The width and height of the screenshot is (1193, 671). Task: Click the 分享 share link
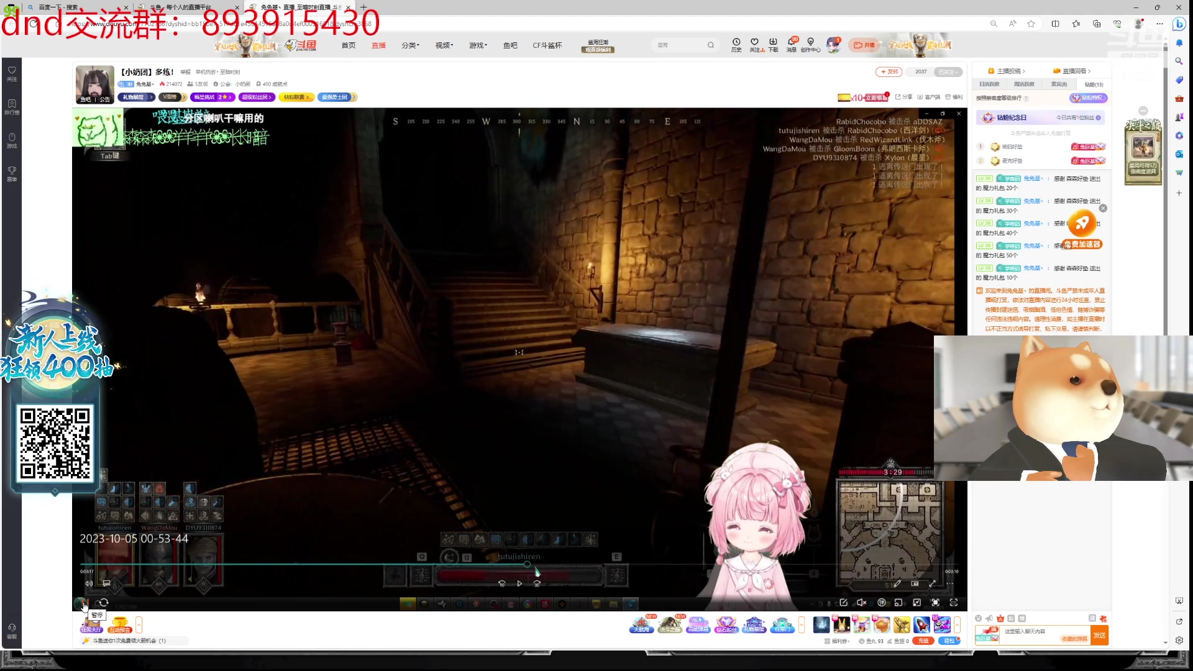[904, 97]
